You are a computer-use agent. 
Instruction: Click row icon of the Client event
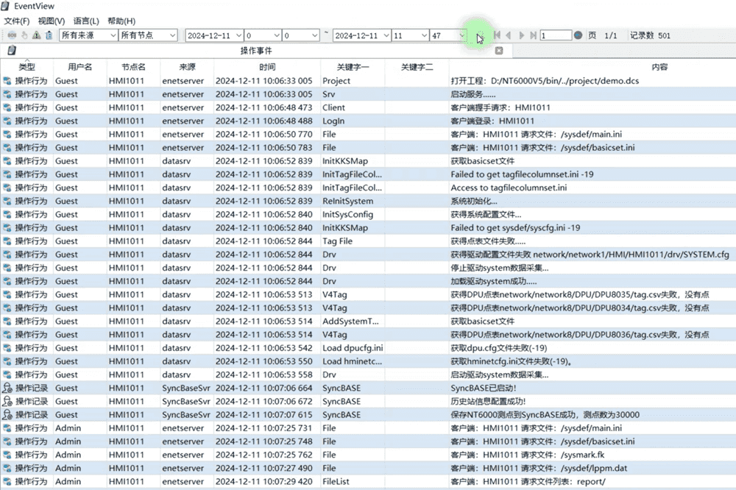(x=7, y=107)
